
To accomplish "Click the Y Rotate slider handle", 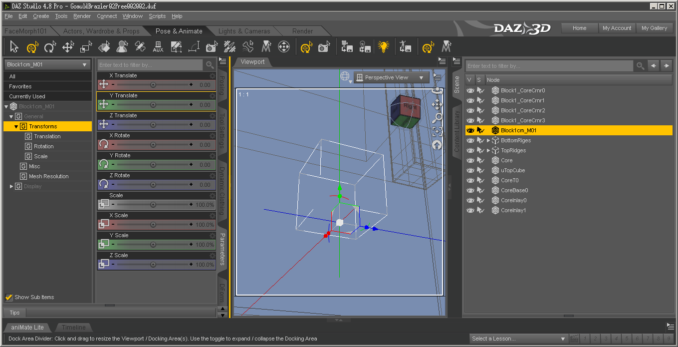I will (153, 165).
